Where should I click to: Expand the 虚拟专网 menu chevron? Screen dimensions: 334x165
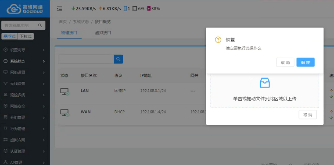43,140
